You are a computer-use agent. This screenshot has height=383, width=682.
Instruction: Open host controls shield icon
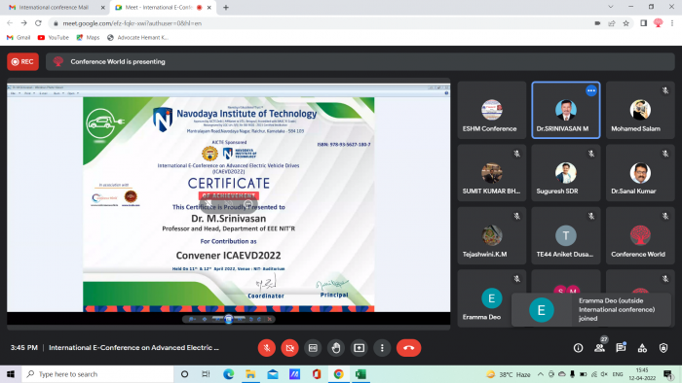pyautogui.click(x=663, y=348)
